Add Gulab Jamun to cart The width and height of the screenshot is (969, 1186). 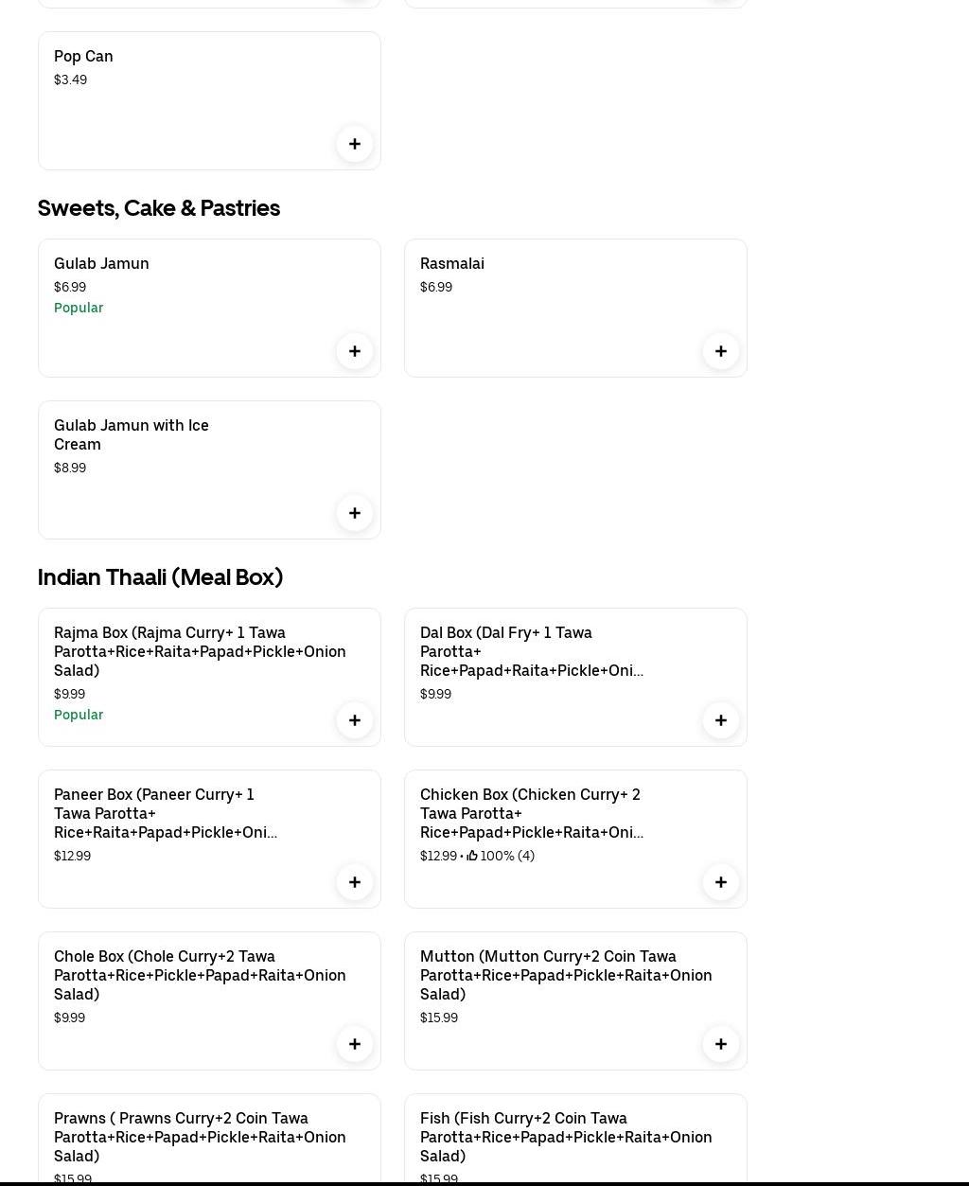(x=354, y=351)
